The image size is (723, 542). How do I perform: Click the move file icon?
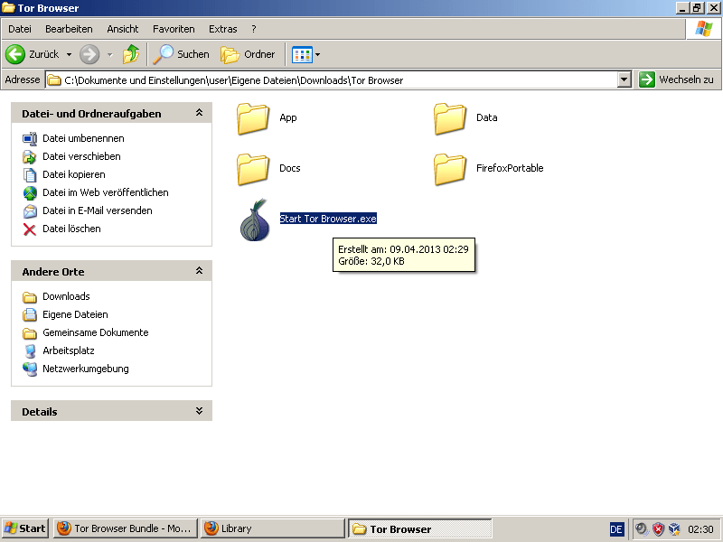30,156
